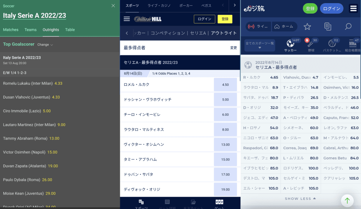Viewport: 361px width, 209px height.
Task: Bet on ロメル・ルカク at 4.50
Action: 225,84
